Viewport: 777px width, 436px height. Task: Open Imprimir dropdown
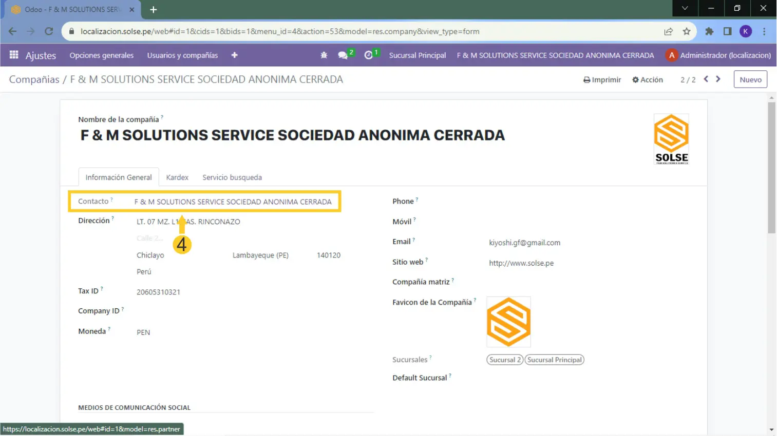coord(602,80)
